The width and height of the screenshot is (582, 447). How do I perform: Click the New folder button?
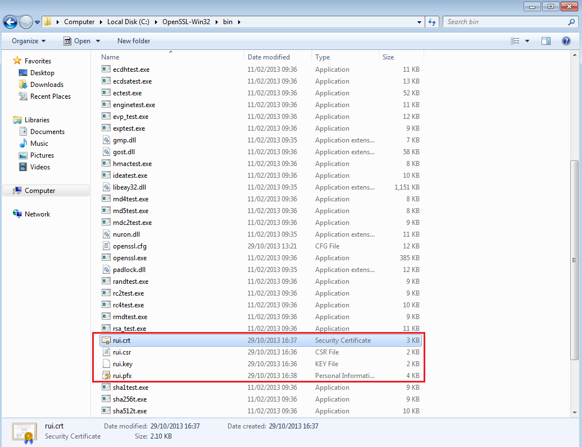coord(134,41)
